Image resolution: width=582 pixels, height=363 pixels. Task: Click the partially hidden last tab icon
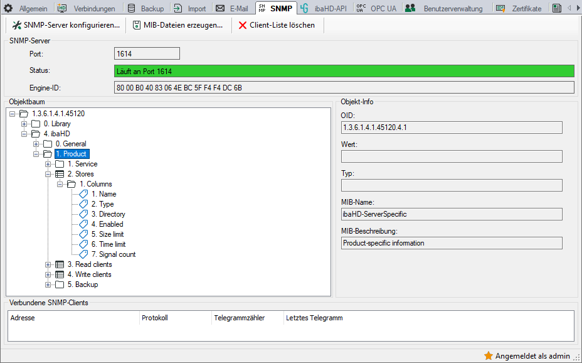coord(557,8)
